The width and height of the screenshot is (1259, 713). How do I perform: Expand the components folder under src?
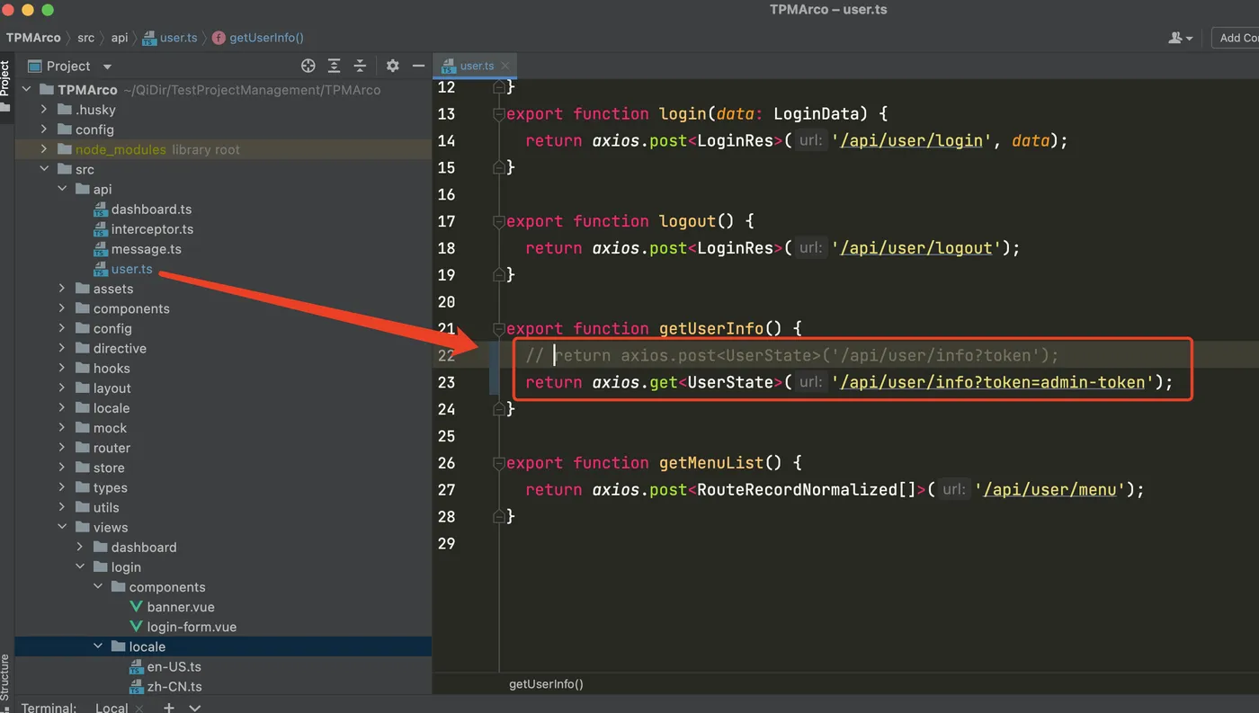click(62, 308)
